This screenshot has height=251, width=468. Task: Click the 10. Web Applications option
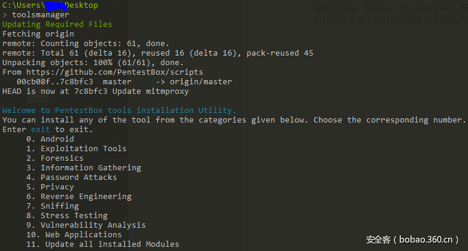click(x=77, y=235)
